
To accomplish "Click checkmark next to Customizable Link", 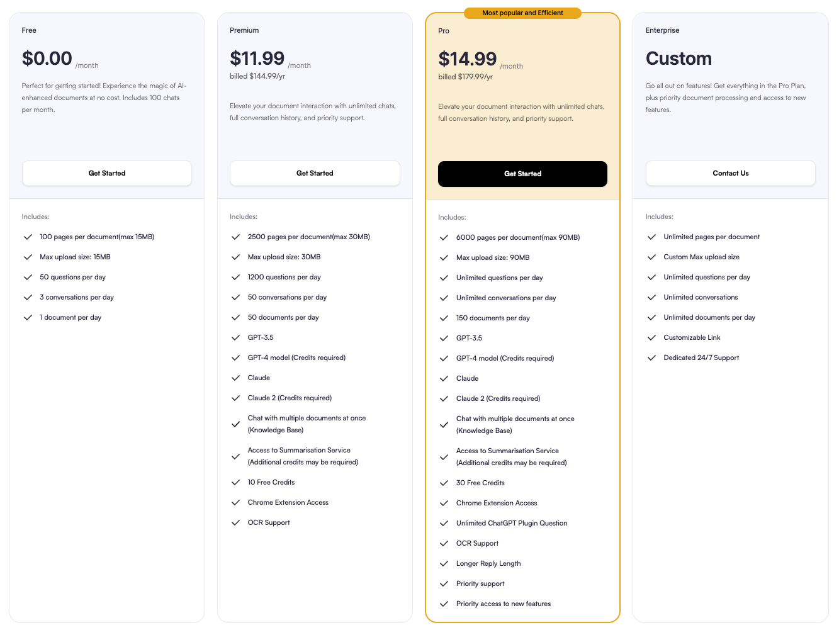I will pos(651,337).
